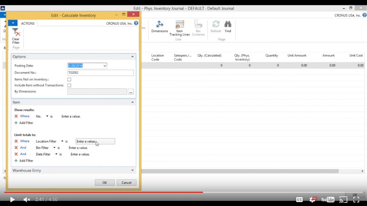The width and height of the screenshot is (367, 206).
Task: Open the Location Filter field dropdown
Action: (62, 141)
